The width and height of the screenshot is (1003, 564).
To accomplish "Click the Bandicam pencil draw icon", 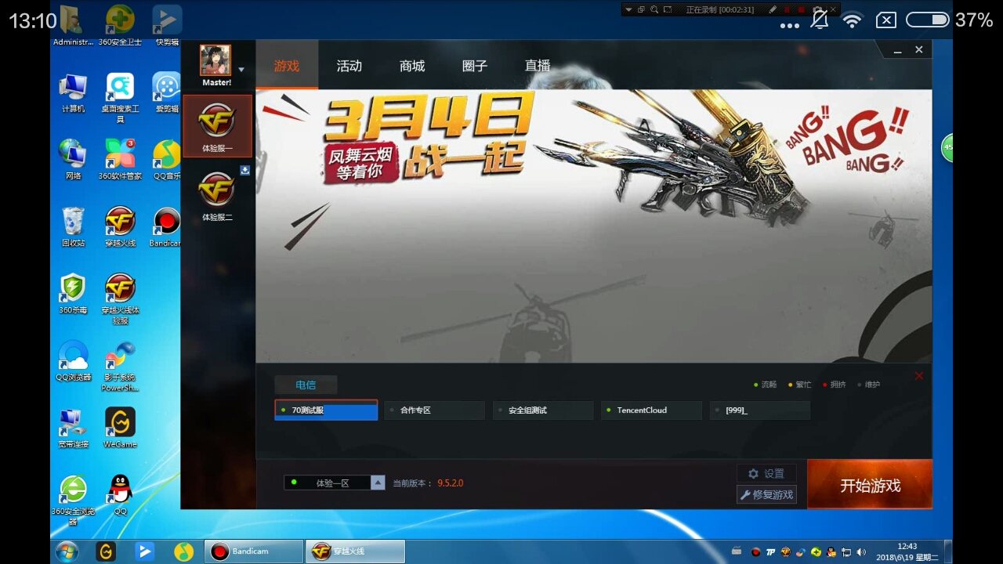I will point(773,9).
